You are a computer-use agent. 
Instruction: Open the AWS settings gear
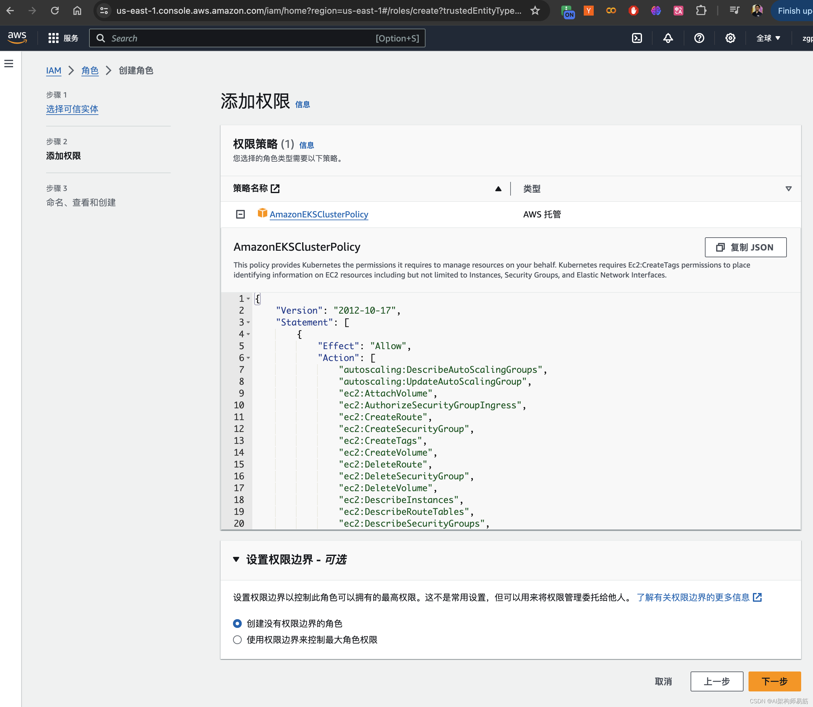click(x=730, y=38)
